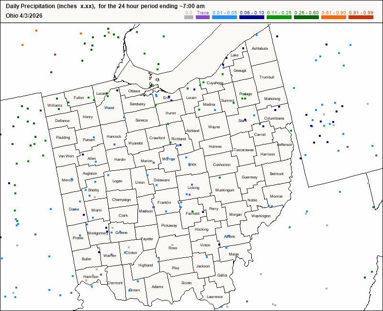Screen dimensions: 383x311
Task: Click the gray 0.0 legend swatch
Action: click(x=189, y=17)
